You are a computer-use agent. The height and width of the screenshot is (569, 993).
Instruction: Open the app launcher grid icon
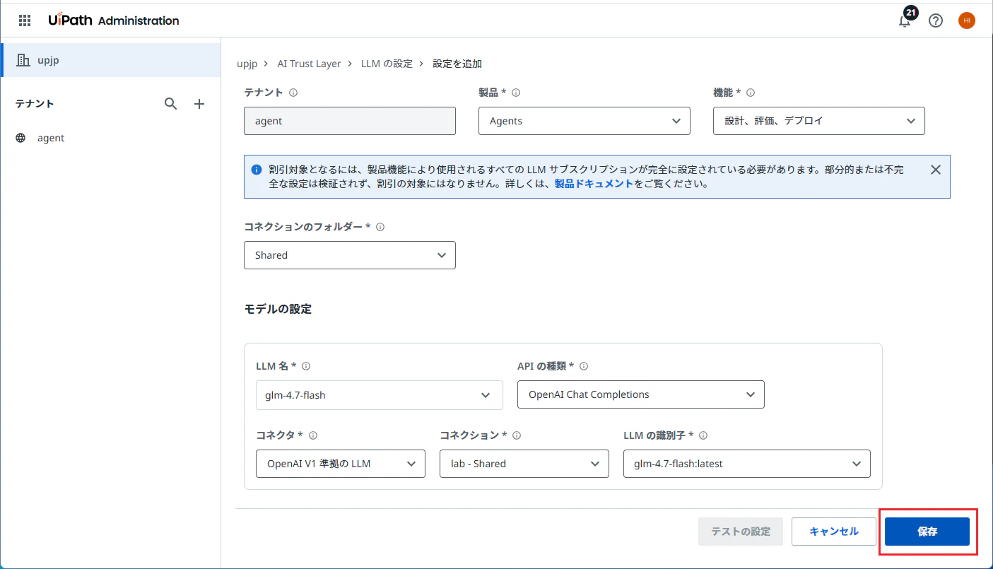tap(25, 20)
